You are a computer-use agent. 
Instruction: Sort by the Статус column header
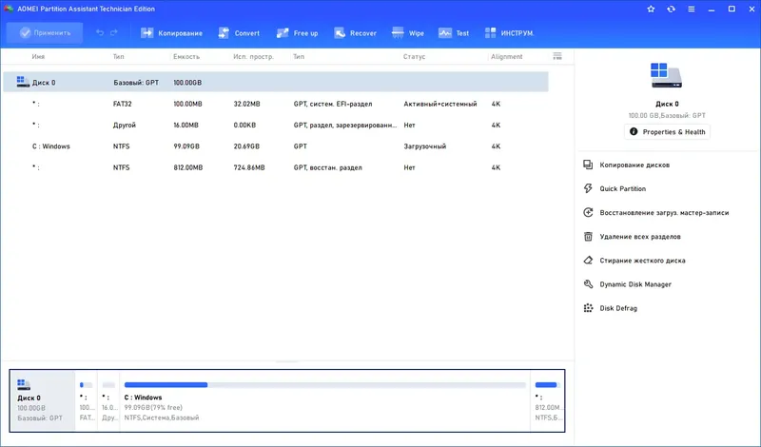click(x=414, y=57)
